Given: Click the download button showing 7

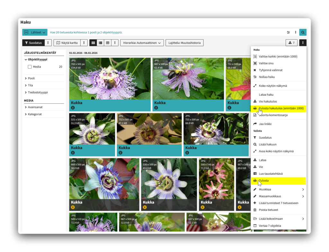Looking at the screenshot, I should point(291,43).
